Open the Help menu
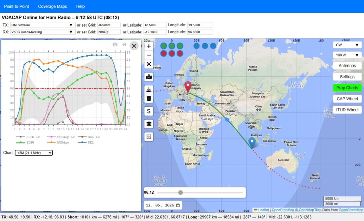 point(80,6)
